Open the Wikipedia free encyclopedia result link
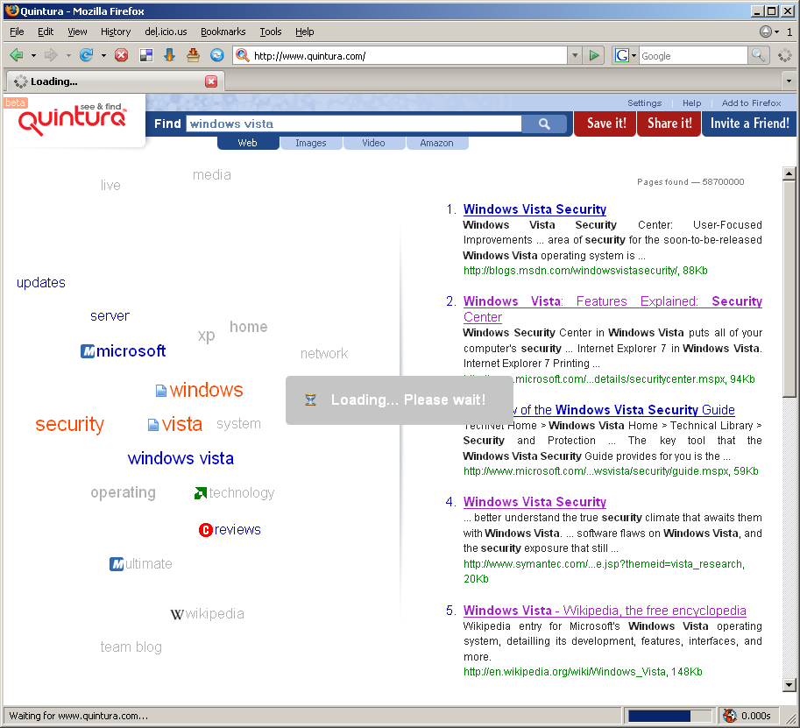800x728 pixels. pyautogui.click(x=605, y=611)
